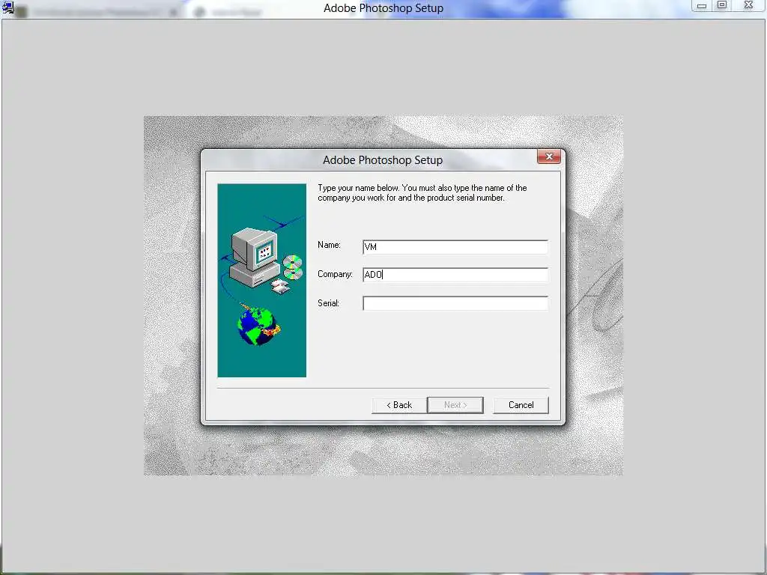This screenshot has height=575, width=767.
Task: Go back with the < Back button
Action: 399,405
